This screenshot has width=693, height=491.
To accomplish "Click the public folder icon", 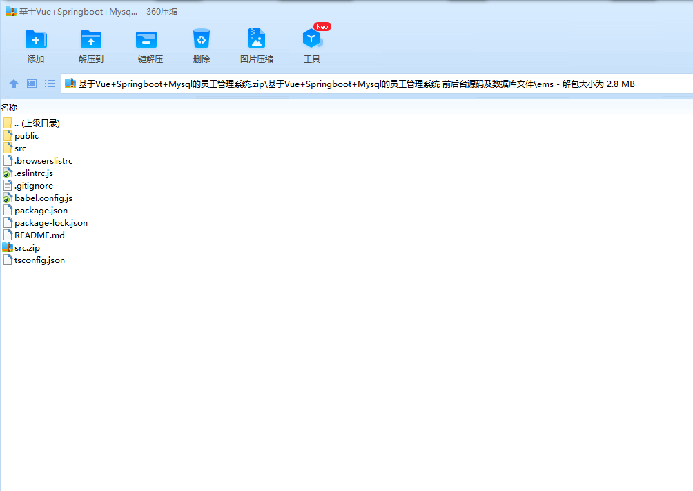I will click(8, 135).
